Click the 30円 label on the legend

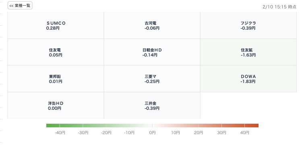click(x=222, y=133)
